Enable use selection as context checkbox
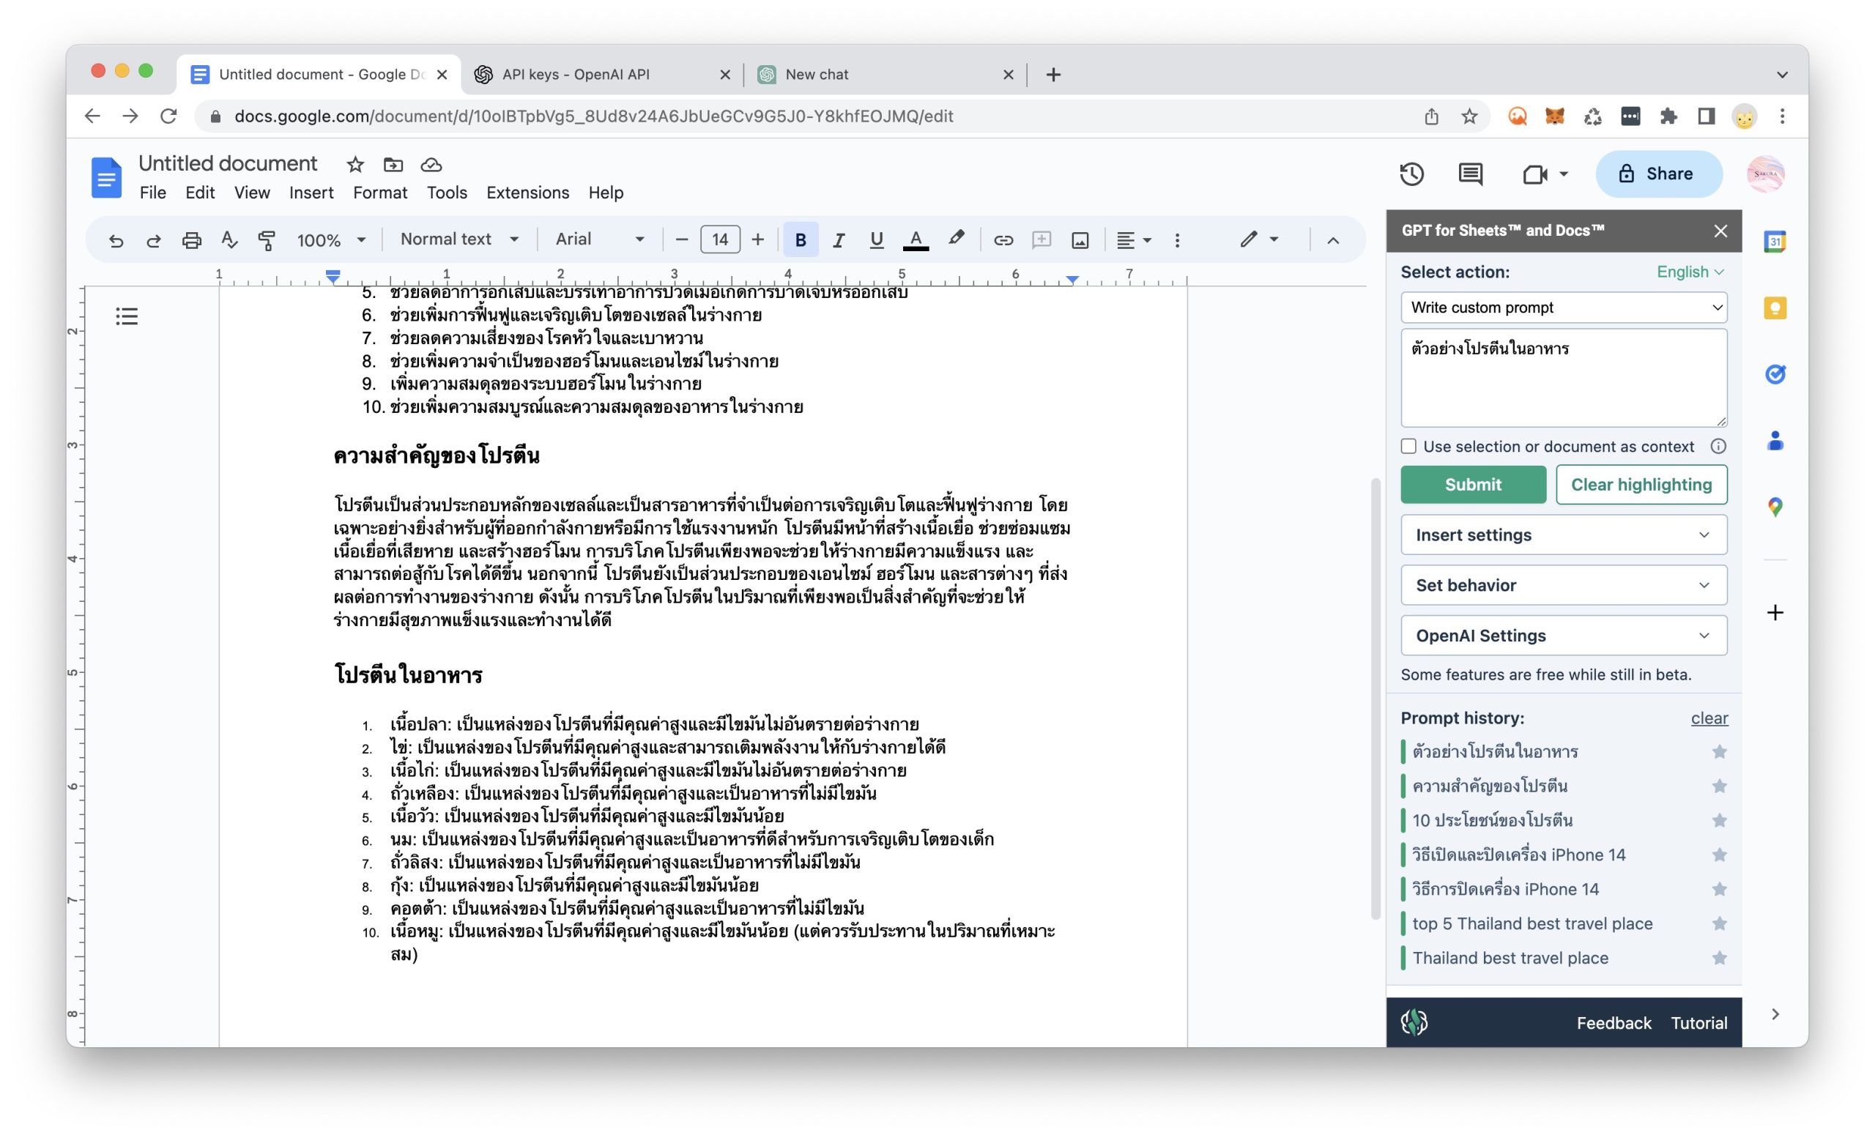Screen dimensions: 1875x1135 click(x=1408, y=447)
